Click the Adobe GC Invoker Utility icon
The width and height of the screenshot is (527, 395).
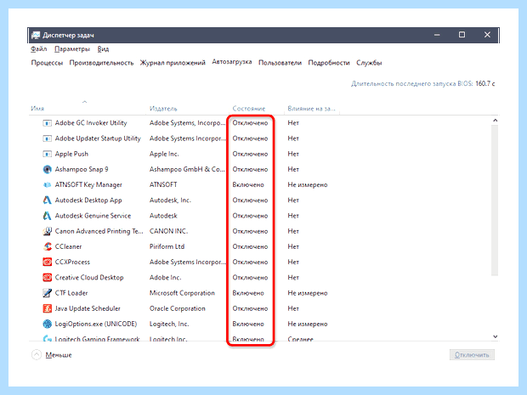coord(47,123)
